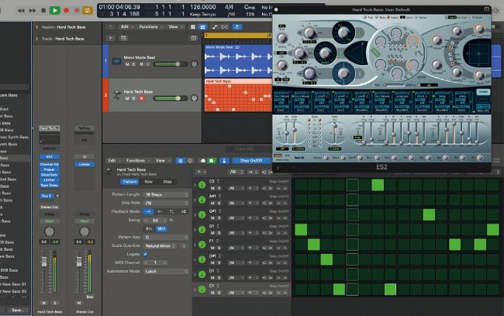Select the Hard Tech Bass pattern region
The height and width of the screenshot is (316, 504).
[x=238, y=95]
